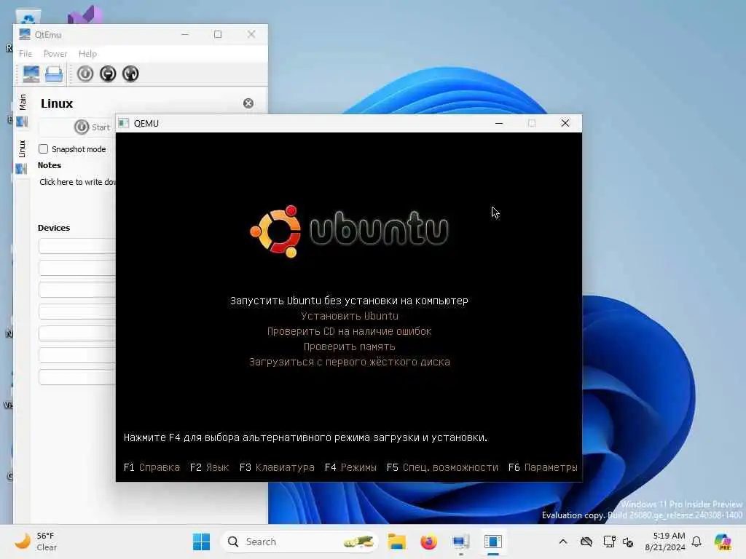
Task: Open the Copilot preview icon
Action: point(723,542)
